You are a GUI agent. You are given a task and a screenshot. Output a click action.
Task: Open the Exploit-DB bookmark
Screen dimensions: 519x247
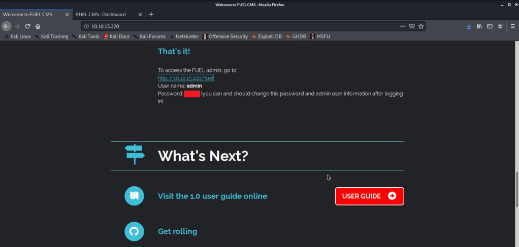[267, 36]
